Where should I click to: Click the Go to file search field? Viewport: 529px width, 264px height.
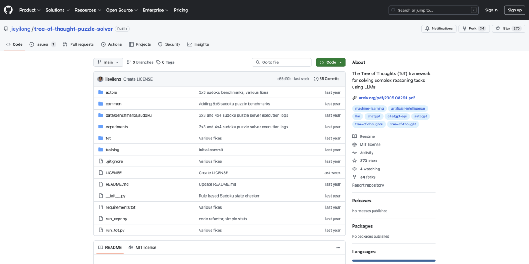point(282,62)
